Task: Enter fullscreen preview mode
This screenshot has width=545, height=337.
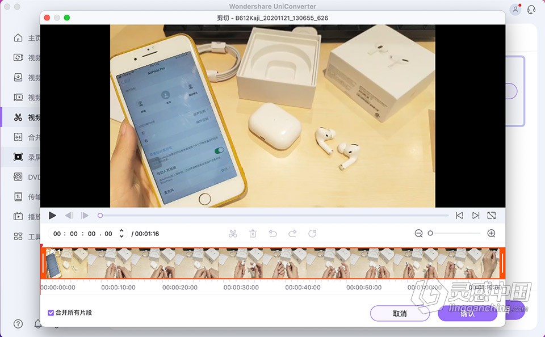Action: coord(491,216)
